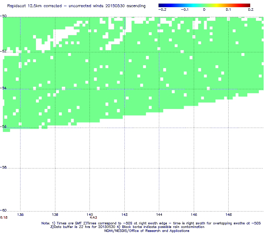266x233 pixels.
Task: Click the plot title 'Rapidscat 12.5km corrected – uncorrected winds'
Action: click(x=76, y=6)
